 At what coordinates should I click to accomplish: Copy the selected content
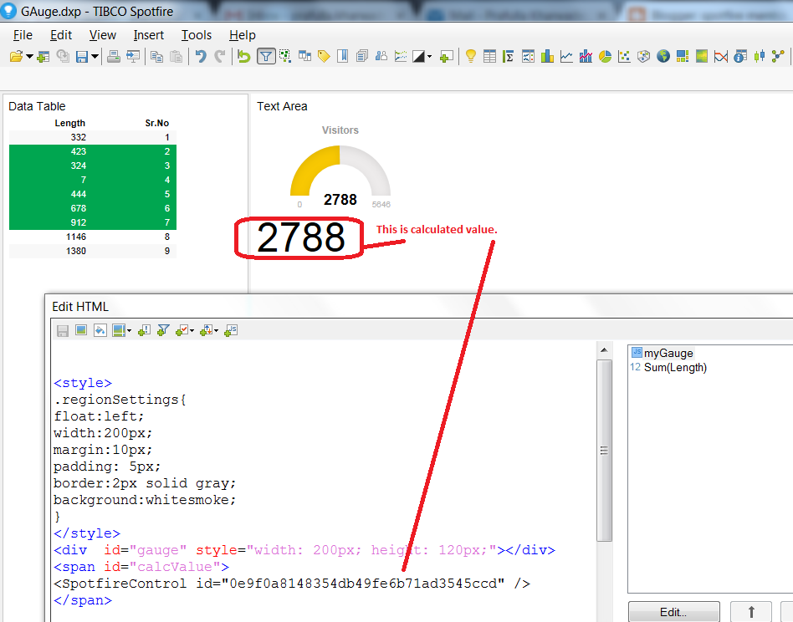coord(156,56)
